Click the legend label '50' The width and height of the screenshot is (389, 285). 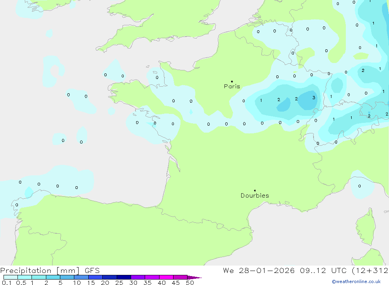190,283
